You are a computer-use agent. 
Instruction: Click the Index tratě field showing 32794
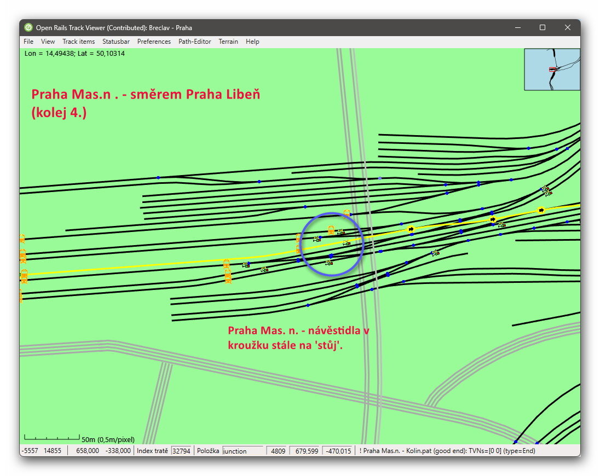(x=181, y=451)
